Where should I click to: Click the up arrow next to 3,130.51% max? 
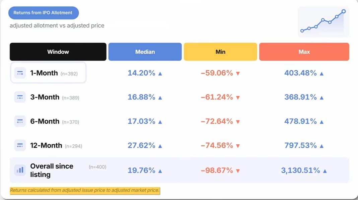[325, 171]
